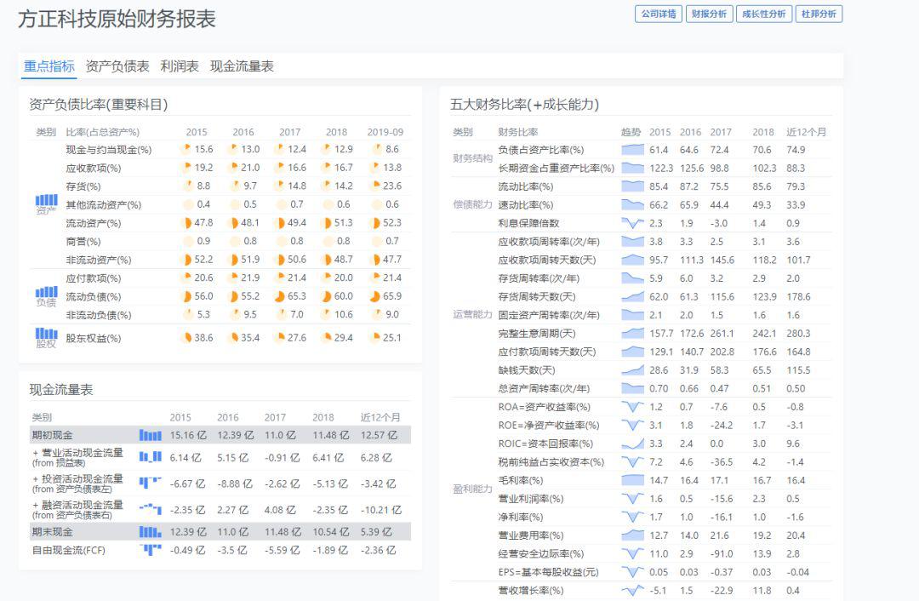Open 杜邦分析 page
Screen dimensions: 919x601
click(x=819, y=14)
